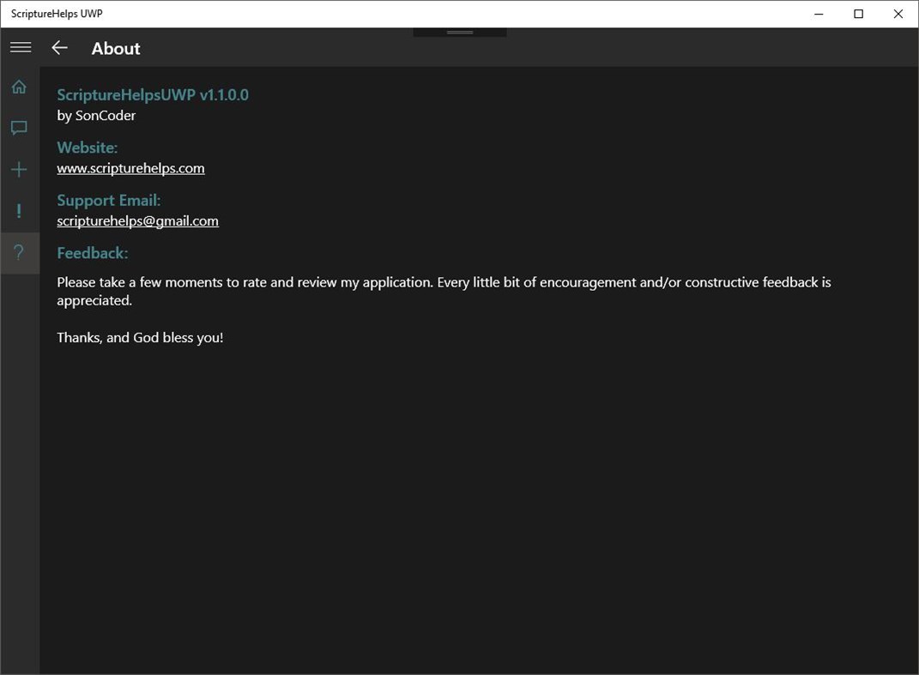This screenshot has height=675, width=919.
Task: Open the navigation hamburger menu
Action: (20, 47)
